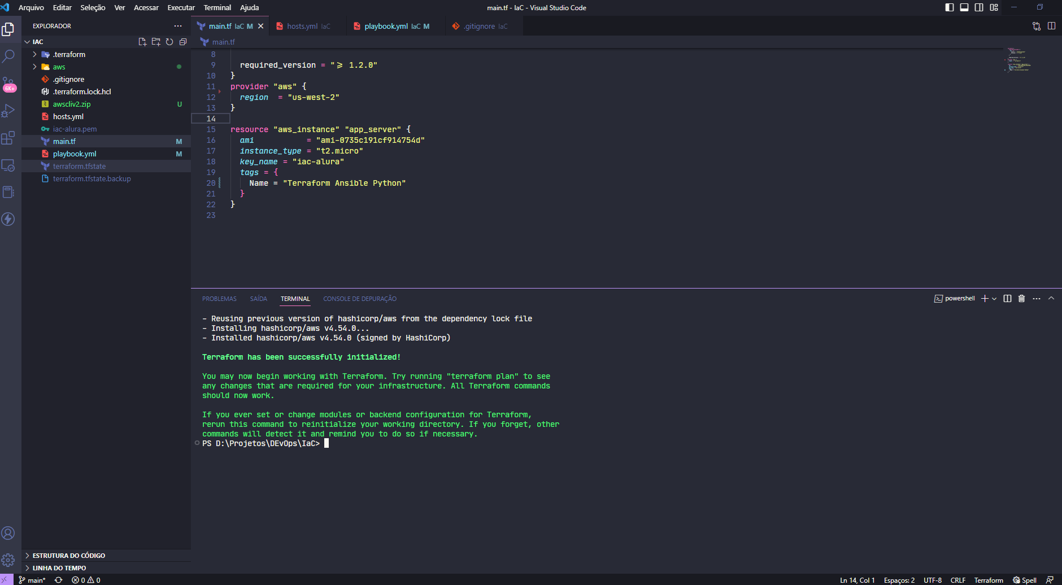Click main.tf breadcrumb above editor
Image resolution: width=1062 pixels, height=585 pixels.
tap(218, 42)
